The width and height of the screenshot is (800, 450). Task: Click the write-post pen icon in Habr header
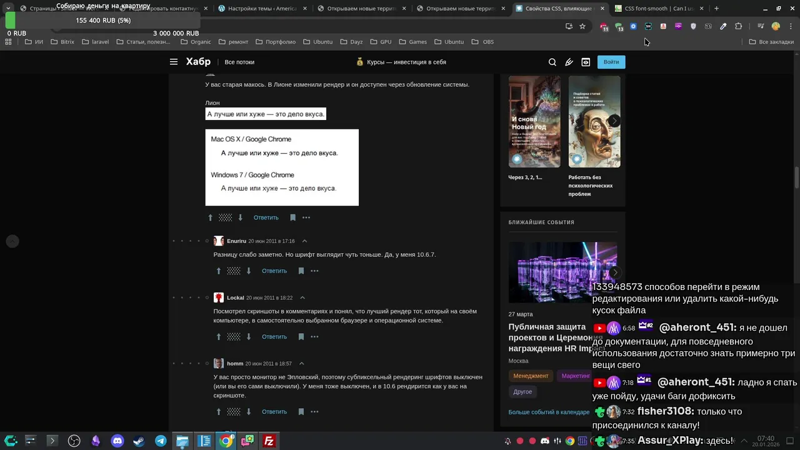coord(569,62)
